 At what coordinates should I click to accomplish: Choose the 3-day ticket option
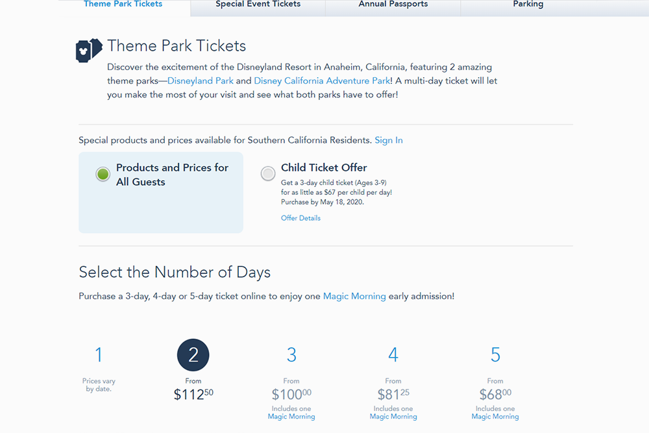[291, 354]
